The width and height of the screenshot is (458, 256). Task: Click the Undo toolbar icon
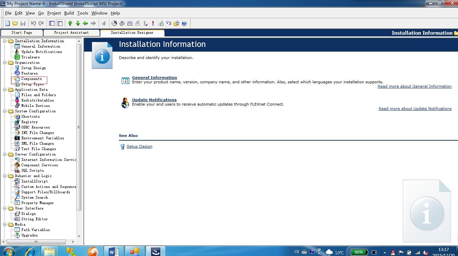pyautogui.click(x=33, y=23)
